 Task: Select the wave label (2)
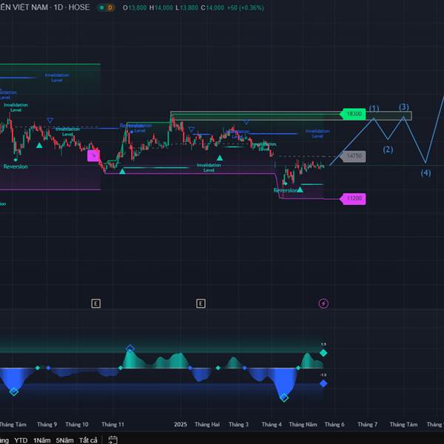tap(388, 149)
